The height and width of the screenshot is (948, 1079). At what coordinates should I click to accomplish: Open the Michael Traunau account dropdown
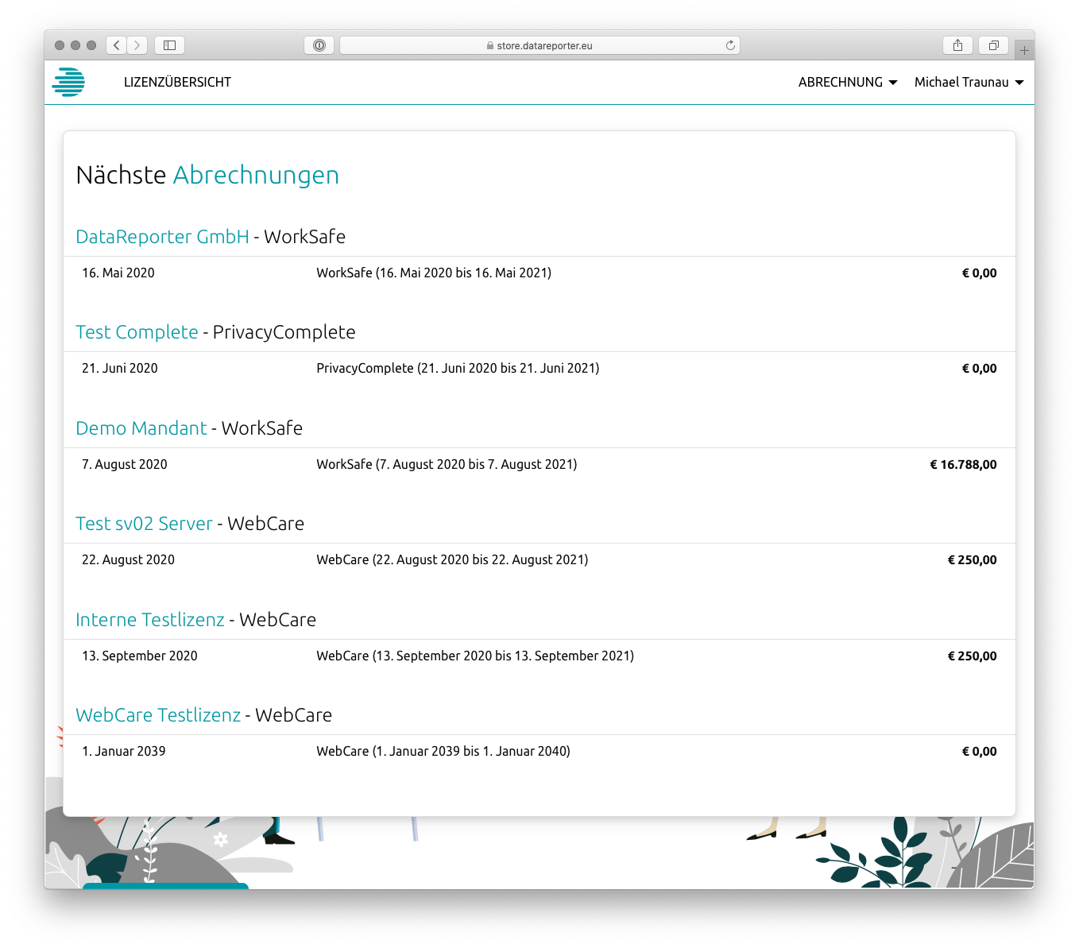962,82
